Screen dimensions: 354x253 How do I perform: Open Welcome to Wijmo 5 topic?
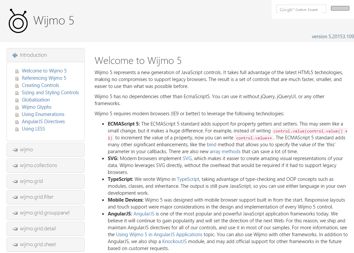pyautogui.click(x=44, y=71)
